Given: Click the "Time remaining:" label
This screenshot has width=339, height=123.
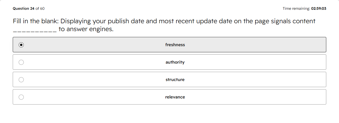Looking at the screenshot, I should (296, 8).
